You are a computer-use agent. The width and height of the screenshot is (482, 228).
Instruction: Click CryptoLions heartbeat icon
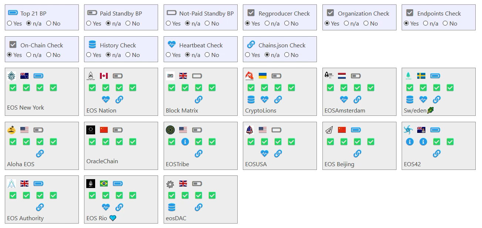coord(264,100)
